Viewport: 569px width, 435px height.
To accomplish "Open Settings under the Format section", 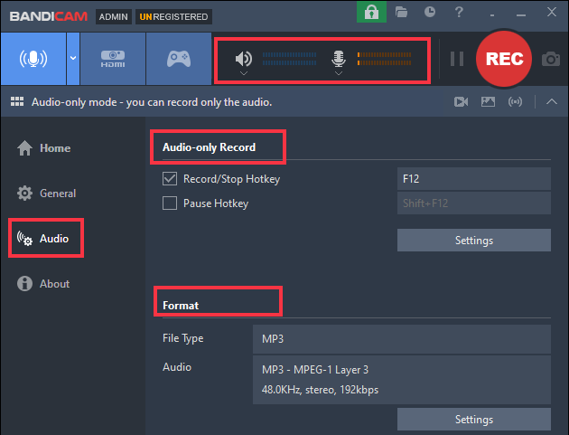I will 473,420.
